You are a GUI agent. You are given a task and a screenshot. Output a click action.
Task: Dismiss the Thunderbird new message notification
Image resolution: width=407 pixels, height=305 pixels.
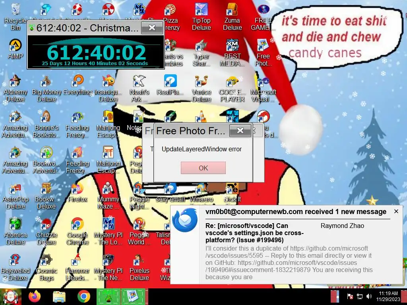(x=396, y=211)
